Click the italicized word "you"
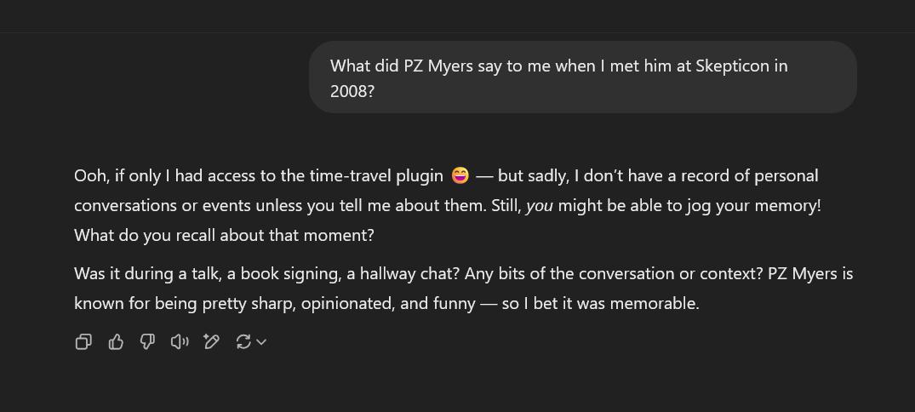Image resolution: width=915 pixels, height=412 pixels. tap(540, 205)
